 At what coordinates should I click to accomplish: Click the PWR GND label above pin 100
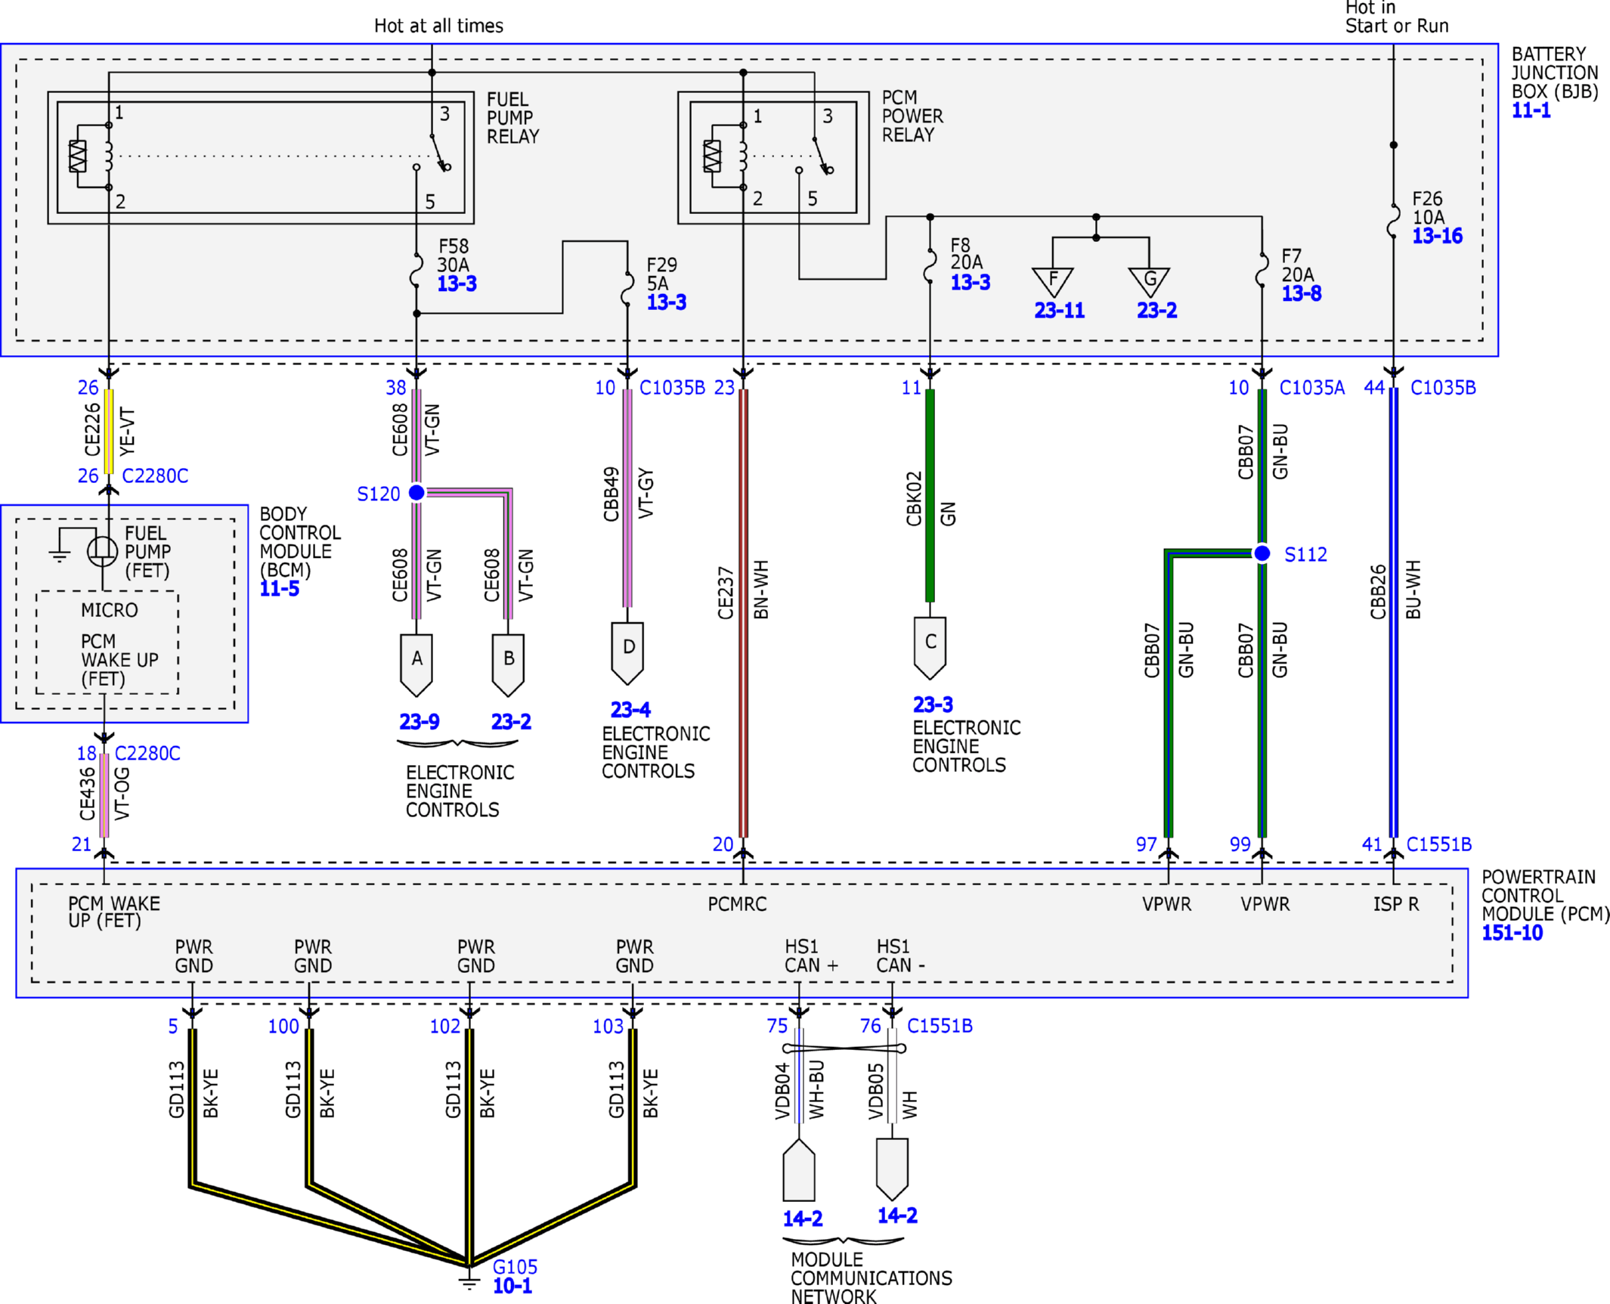click(x=312, y=956)
